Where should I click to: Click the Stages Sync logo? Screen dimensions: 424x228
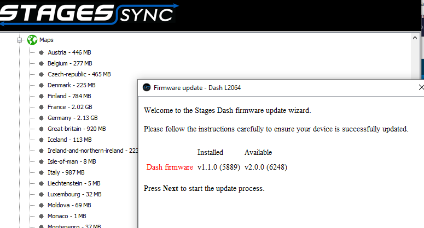pos(90,15)
